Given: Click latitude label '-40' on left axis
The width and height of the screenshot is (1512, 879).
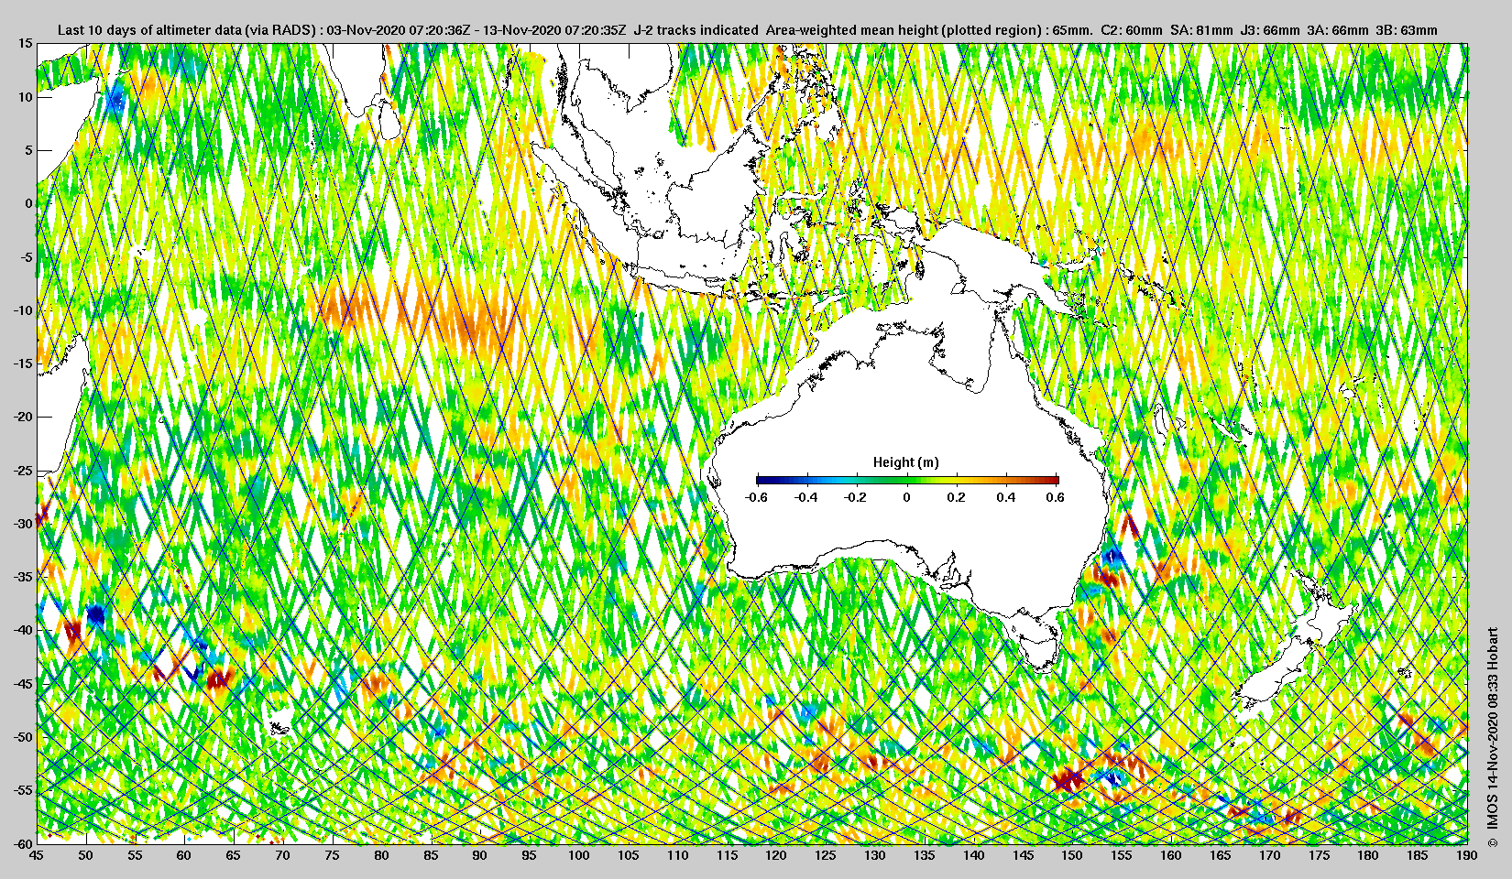Looking at the screenshot, I should [x=22, y=630].
